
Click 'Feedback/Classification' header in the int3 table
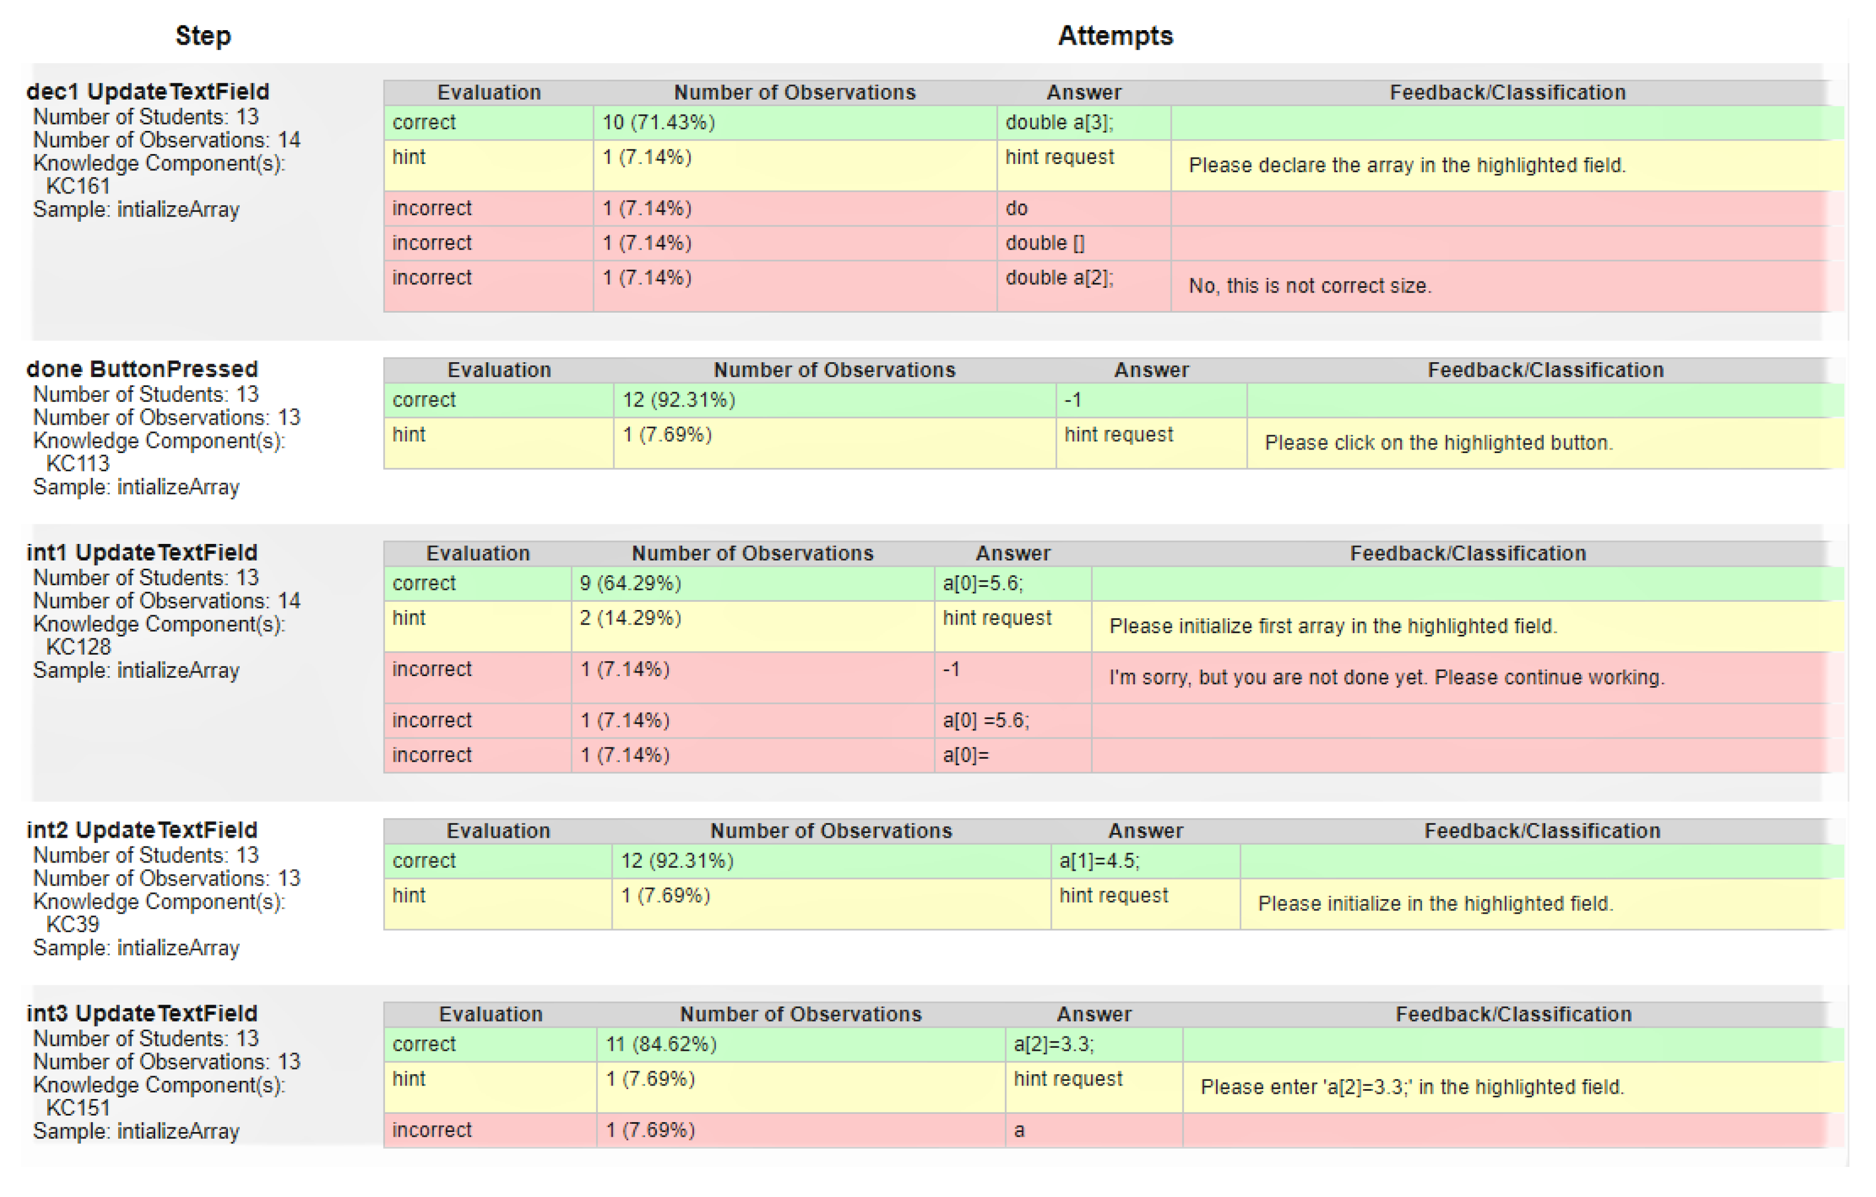coord(1513,1014)
